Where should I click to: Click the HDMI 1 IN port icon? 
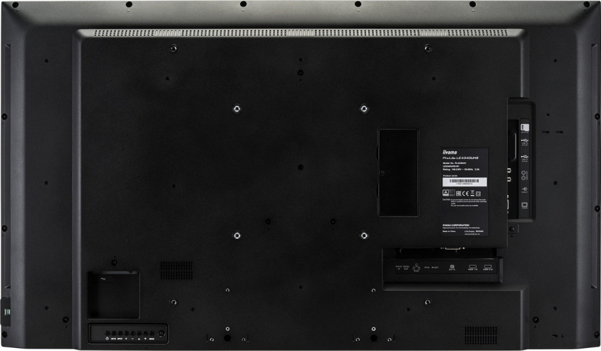pyautogui.click(x=473, y=266)
